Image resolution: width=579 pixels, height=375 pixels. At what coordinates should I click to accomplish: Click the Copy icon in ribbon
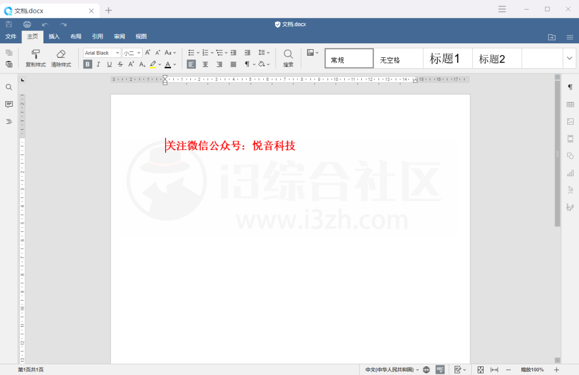[9, 53]
